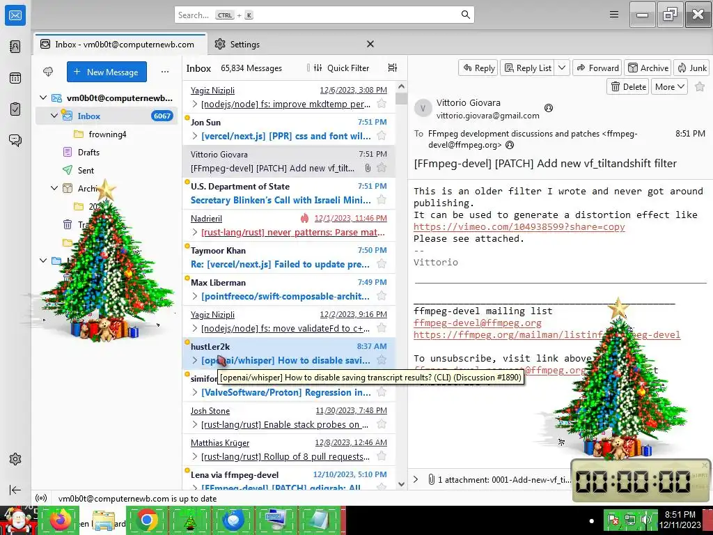Image resolution: width=713 pixels, height=535 pixels.
Task: Click the sender contact icon beside vittorio.giovara@gmail.com
Action: [x=549, y=108]
